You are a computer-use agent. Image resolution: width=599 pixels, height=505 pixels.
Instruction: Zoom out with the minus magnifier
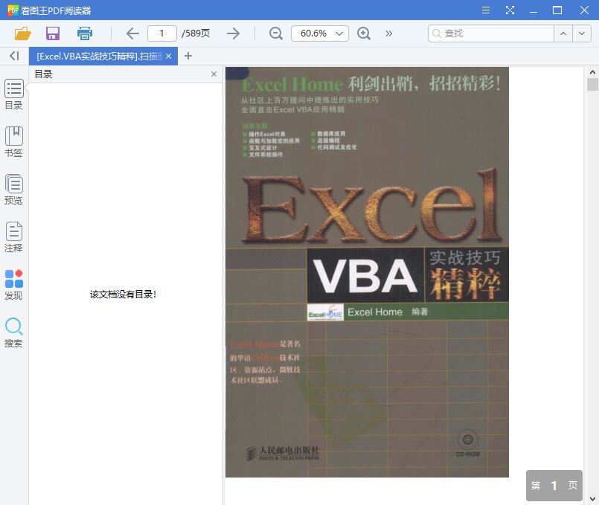[x=275, y=33]
